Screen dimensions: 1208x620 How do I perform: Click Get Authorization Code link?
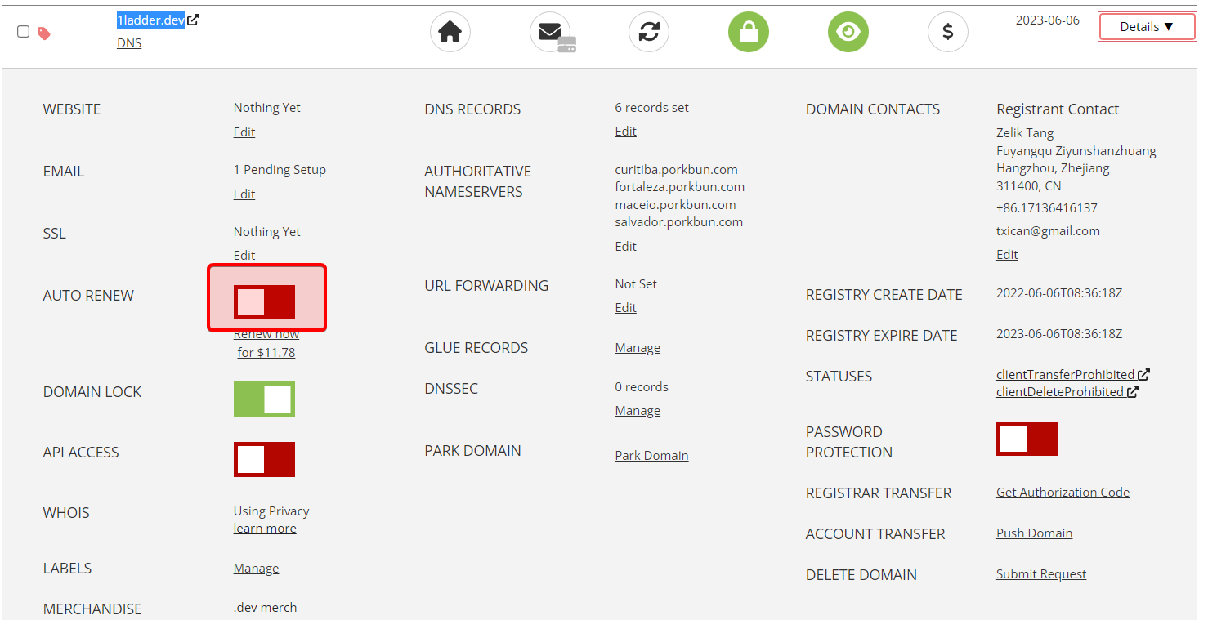[1063, 493]
